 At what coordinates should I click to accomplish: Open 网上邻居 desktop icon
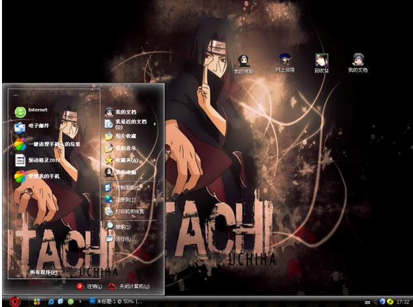[x=285, y=63]
